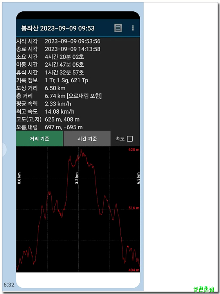Screen dimensions: 220x294
Task: Click the 총 거리 label
Action: pyautogui.click(x=24, y=96)
